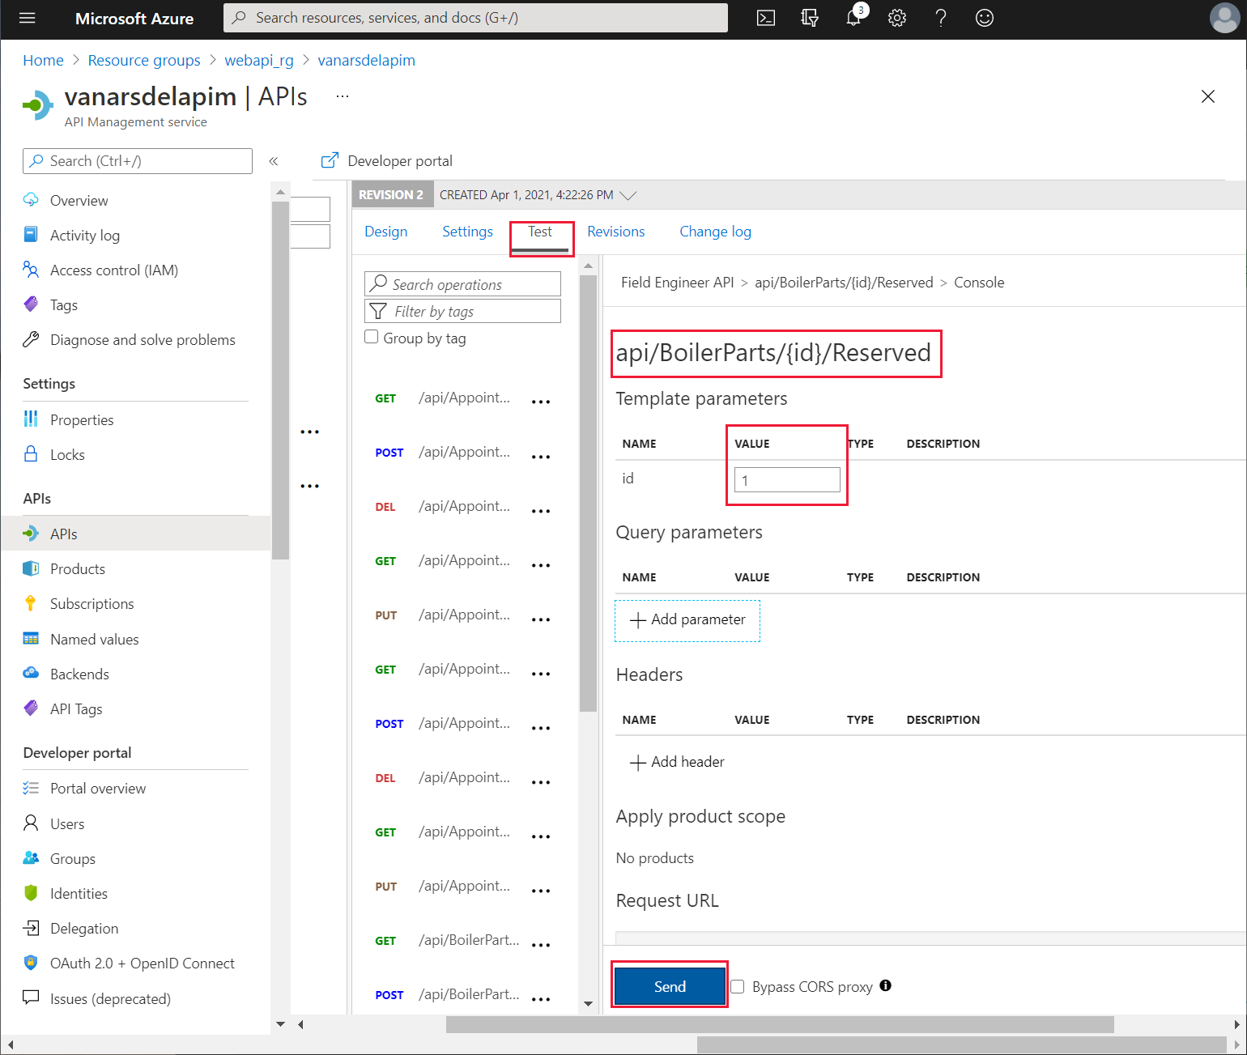Open the Directory and subscription filter icon
Screen dimensions: 1247x1055
pos(810,18)
